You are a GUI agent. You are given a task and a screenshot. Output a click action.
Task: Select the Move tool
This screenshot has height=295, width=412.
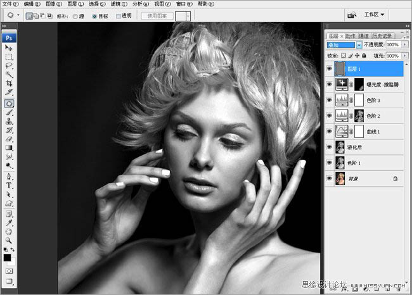pyautogui.click(x=10, y=47)
